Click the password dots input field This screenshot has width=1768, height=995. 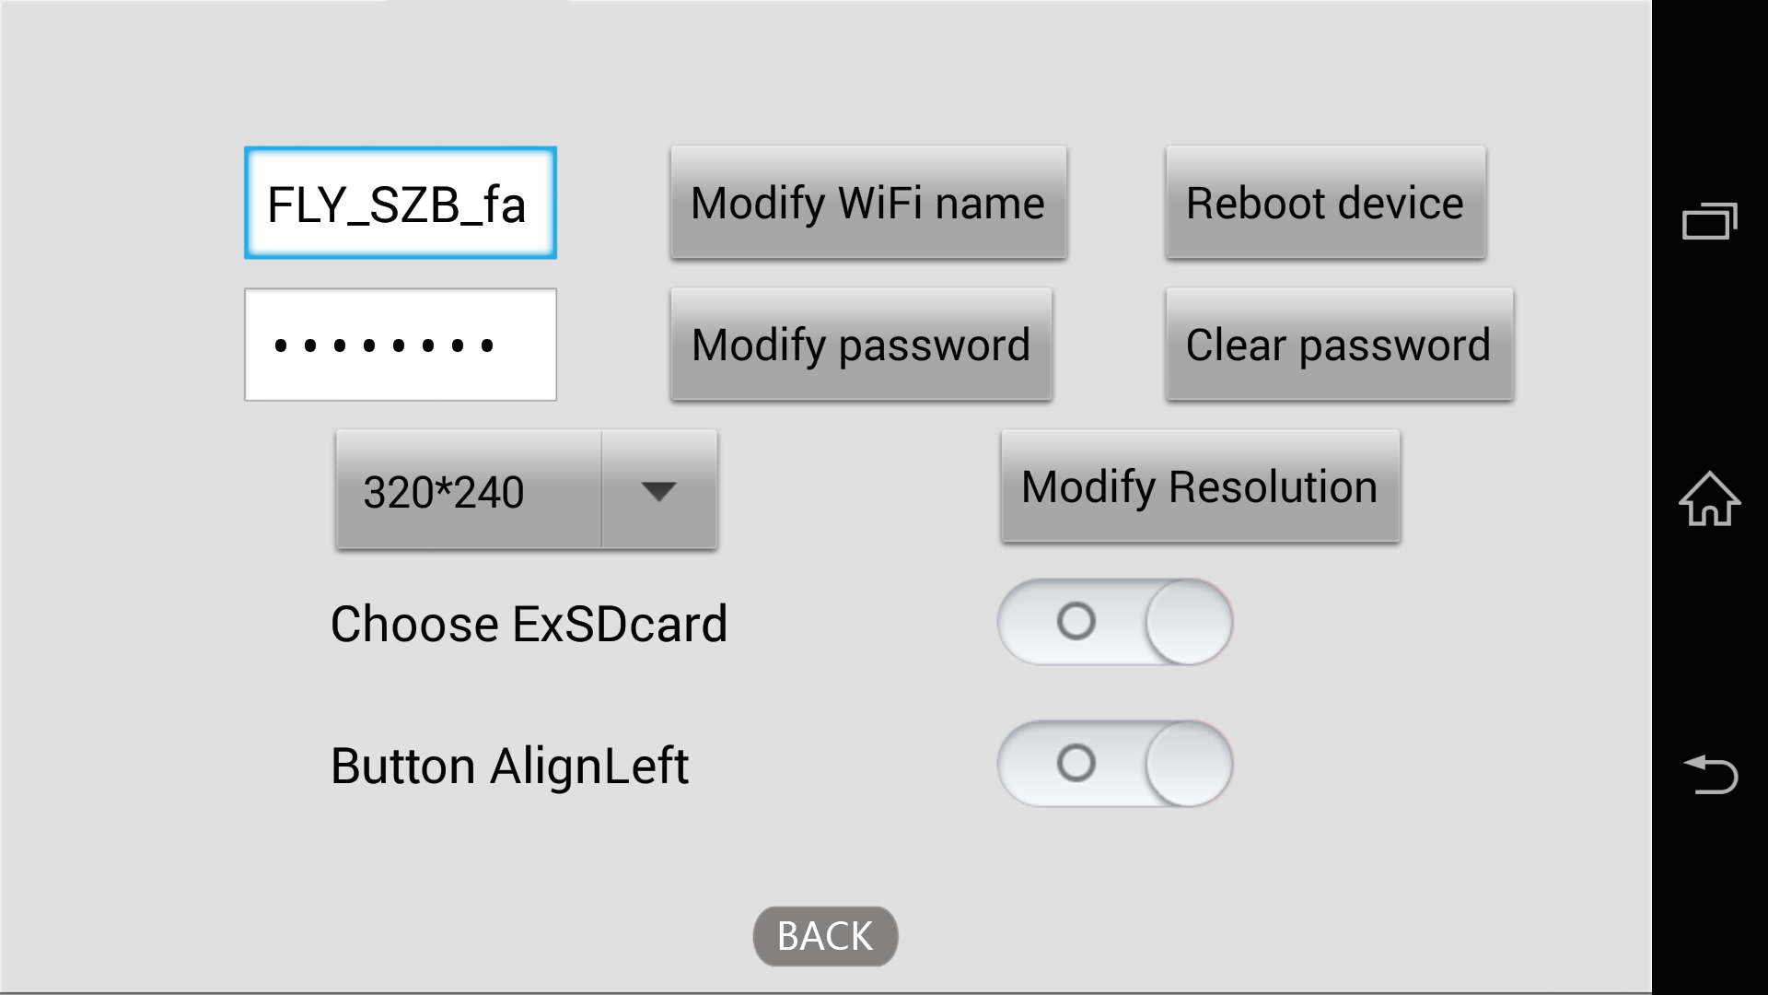tap(400, 344)
